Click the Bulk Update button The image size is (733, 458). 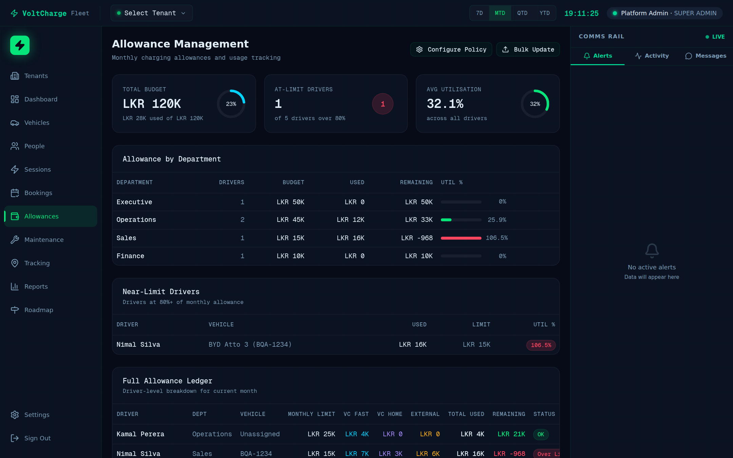528,50
